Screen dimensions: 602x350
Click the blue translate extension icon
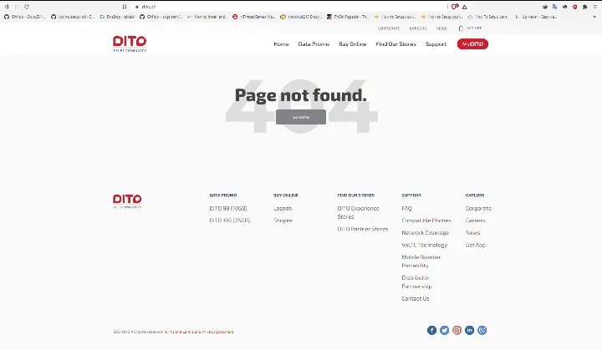pyautogui.click(x=555, y=7)
